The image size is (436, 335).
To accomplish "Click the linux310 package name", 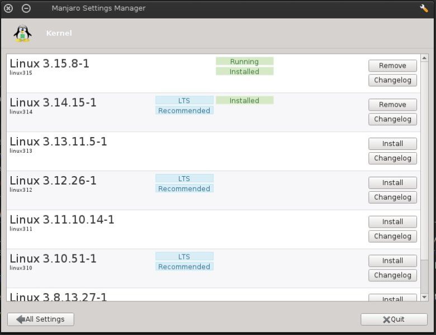I will pos(21,268).
